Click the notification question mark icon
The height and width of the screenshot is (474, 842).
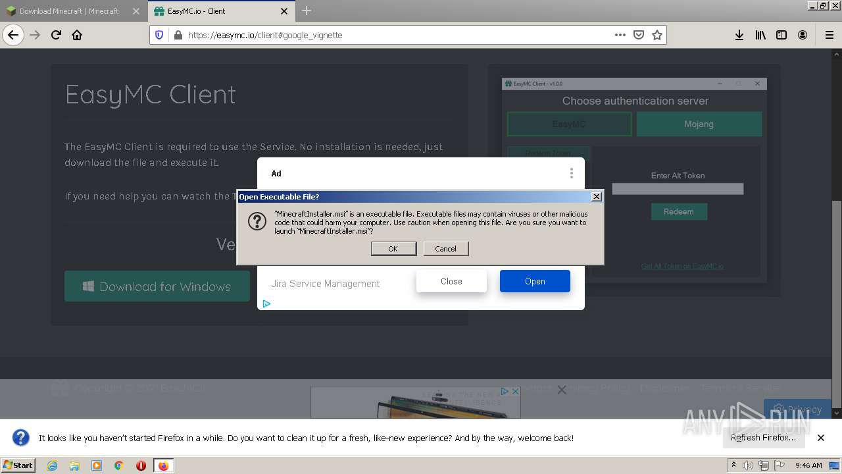[21, 437]
